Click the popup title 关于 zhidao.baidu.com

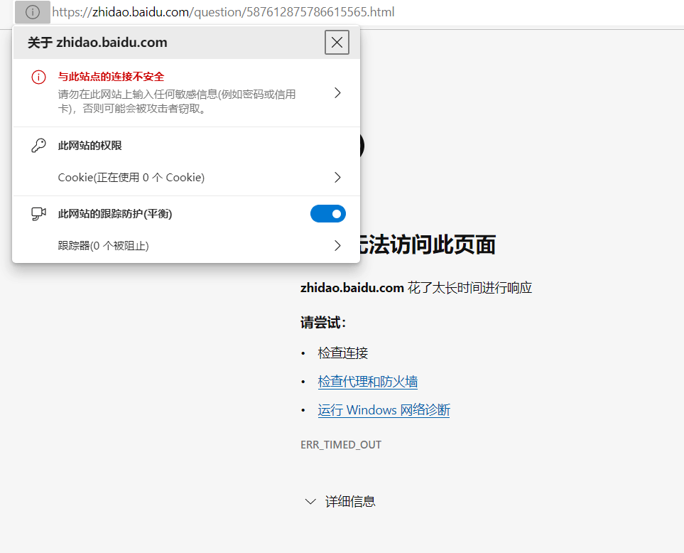97,43
